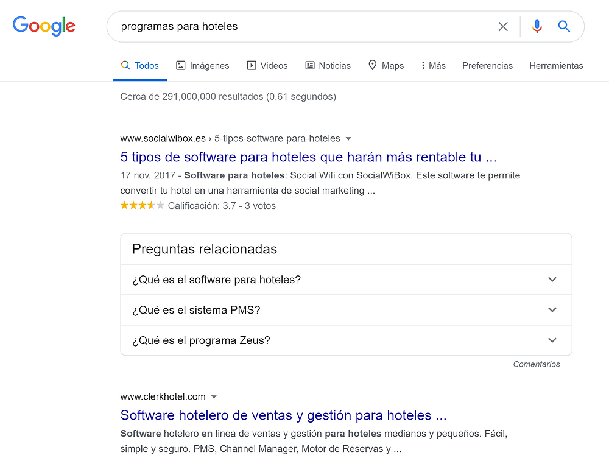Viewport: 609px width, 472px height.
Task: Open Preferencias settings
Action: point(487,65)
